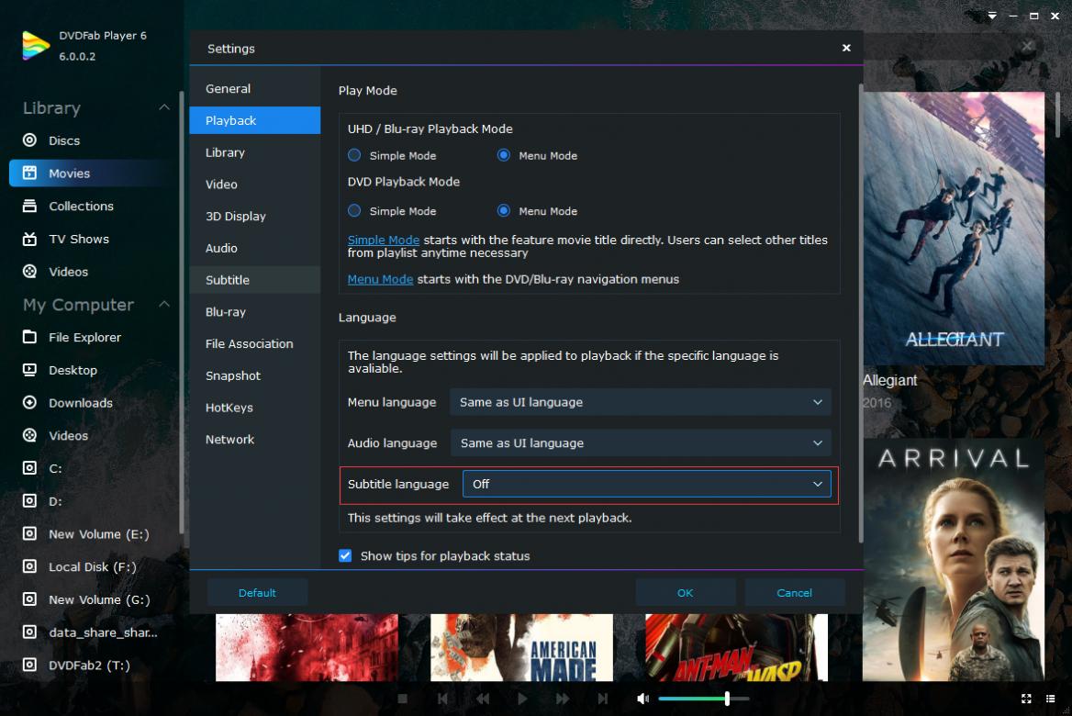Select the Movies sidebar icon

point(29,173)
